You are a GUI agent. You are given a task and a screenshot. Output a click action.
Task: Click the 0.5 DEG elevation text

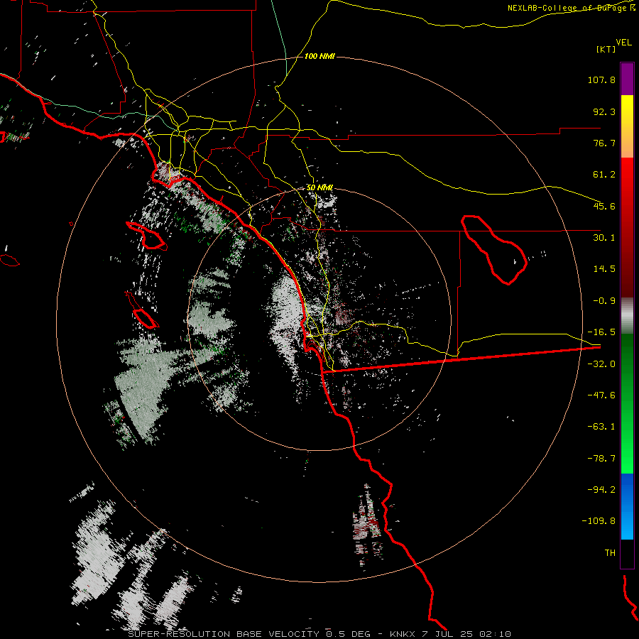[348, 634]
